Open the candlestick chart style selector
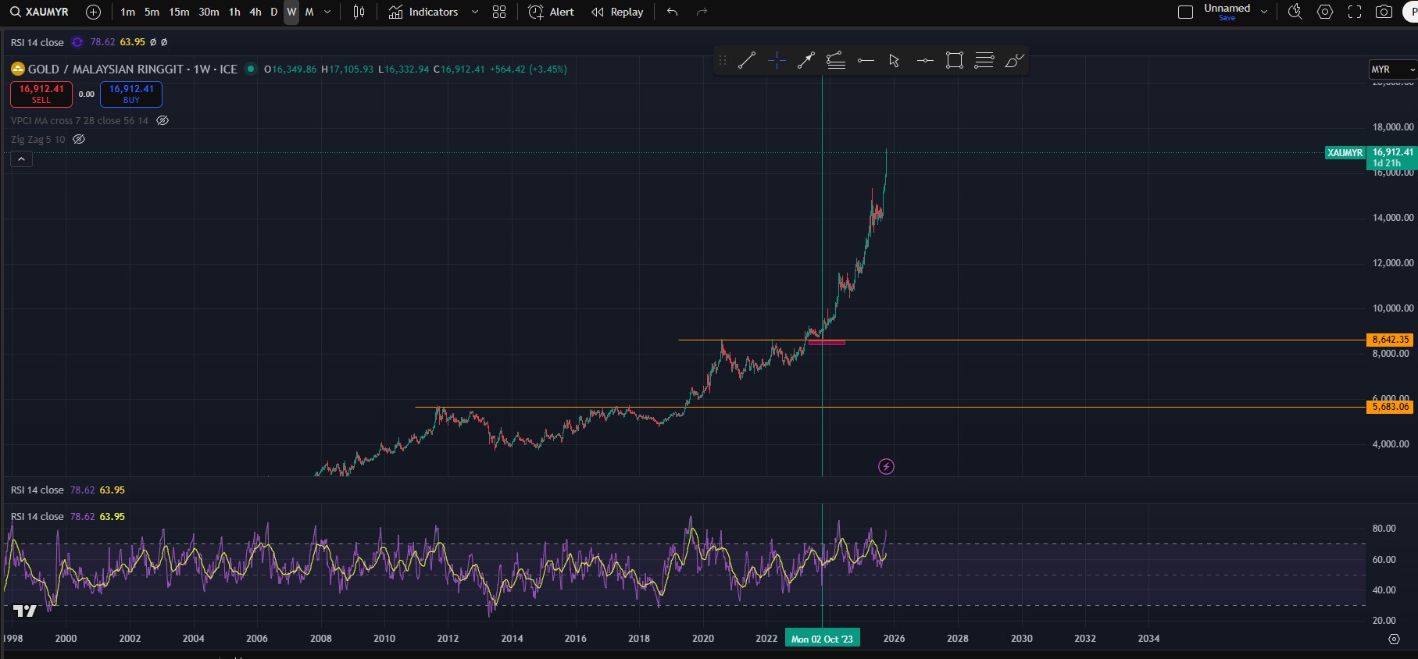 point(359,12)
